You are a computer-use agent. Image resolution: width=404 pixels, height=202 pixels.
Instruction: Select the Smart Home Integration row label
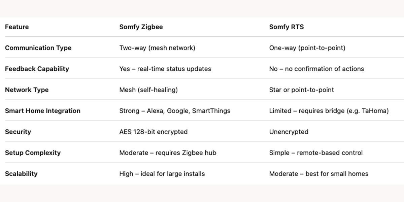tap(43, 111)
